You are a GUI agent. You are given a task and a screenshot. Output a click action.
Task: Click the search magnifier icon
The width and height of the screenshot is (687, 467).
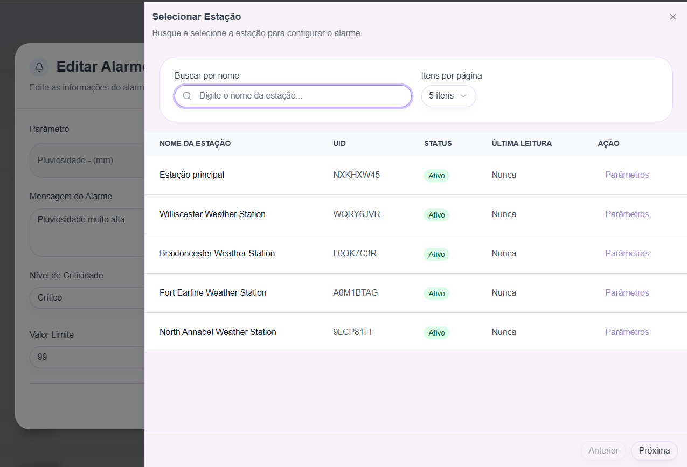click(187, 96)
